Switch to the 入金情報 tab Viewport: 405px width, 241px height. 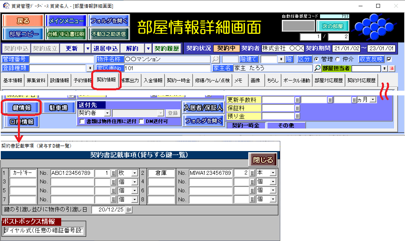pos(153,81)
